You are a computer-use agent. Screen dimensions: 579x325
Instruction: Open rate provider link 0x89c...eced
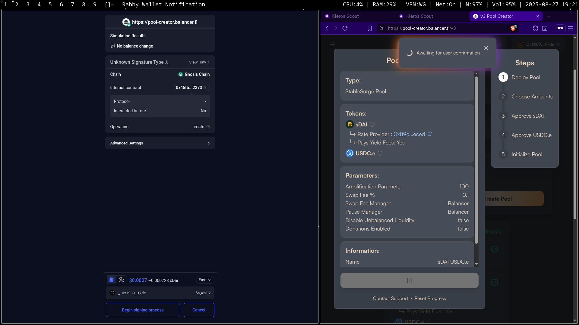pyautogui.click(x=409, y=134)
